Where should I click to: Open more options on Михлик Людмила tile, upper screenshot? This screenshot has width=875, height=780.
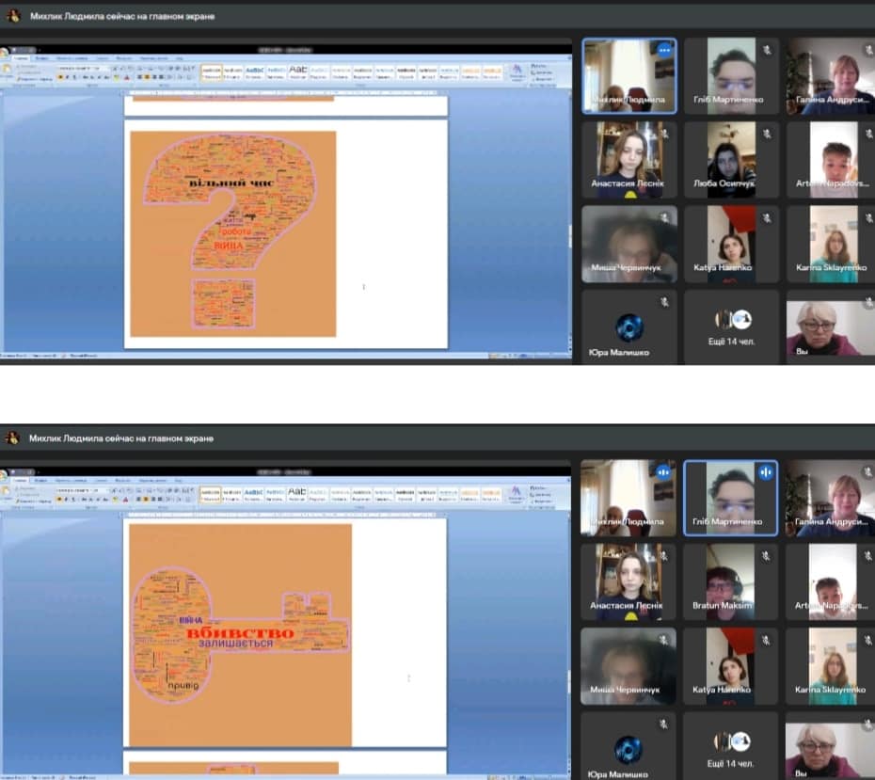(x=665, y=49)
